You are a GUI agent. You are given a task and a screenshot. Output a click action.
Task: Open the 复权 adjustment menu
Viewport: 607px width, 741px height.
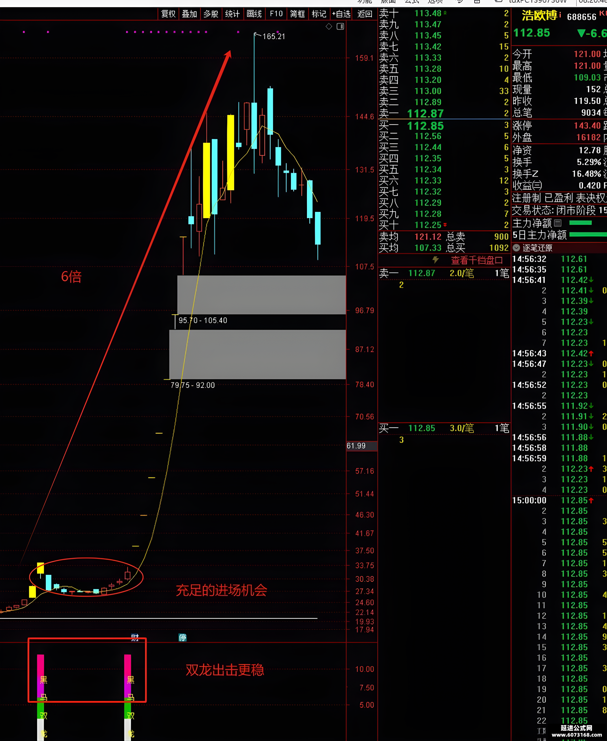pyautogui.click(x=168, y=14)
